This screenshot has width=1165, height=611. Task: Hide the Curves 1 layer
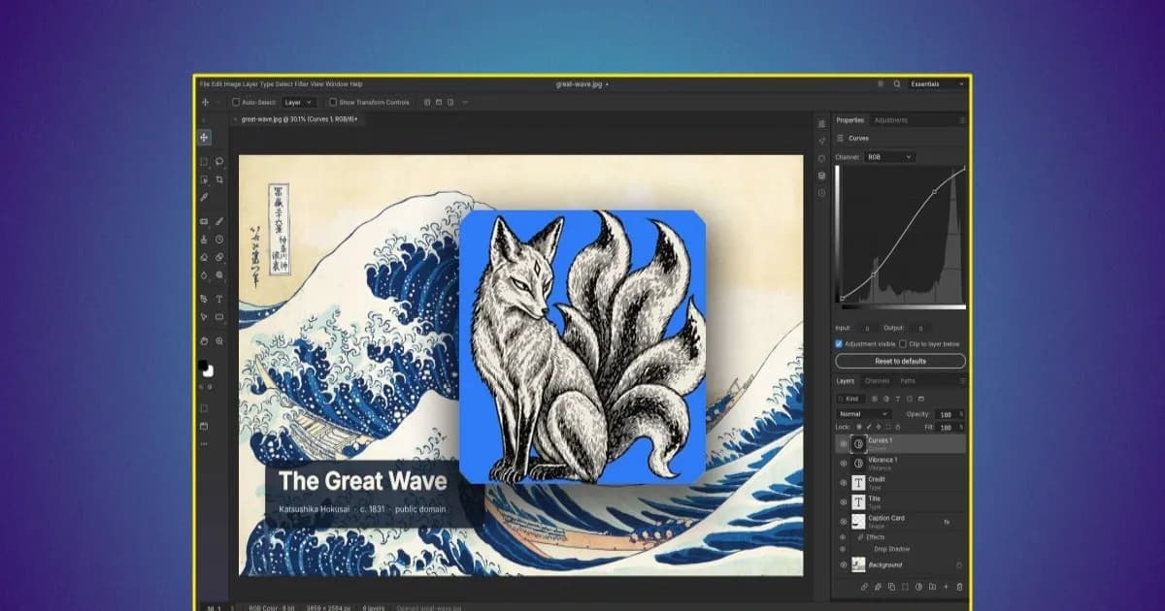(843, 444)
